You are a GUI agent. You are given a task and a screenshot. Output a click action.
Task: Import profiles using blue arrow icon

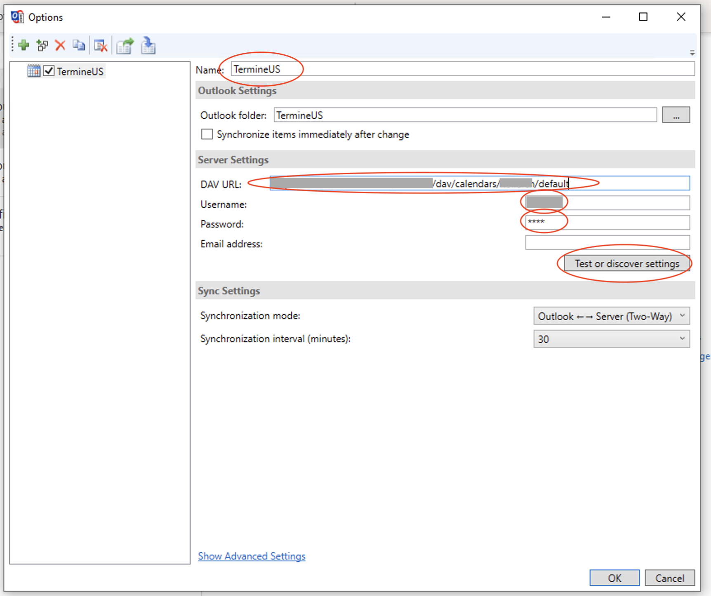click(x=148, y=46)
